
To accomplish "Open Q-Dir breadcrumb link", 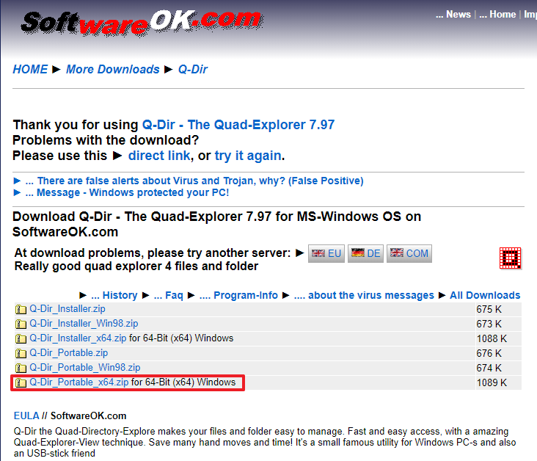I will tap(193, 69).
